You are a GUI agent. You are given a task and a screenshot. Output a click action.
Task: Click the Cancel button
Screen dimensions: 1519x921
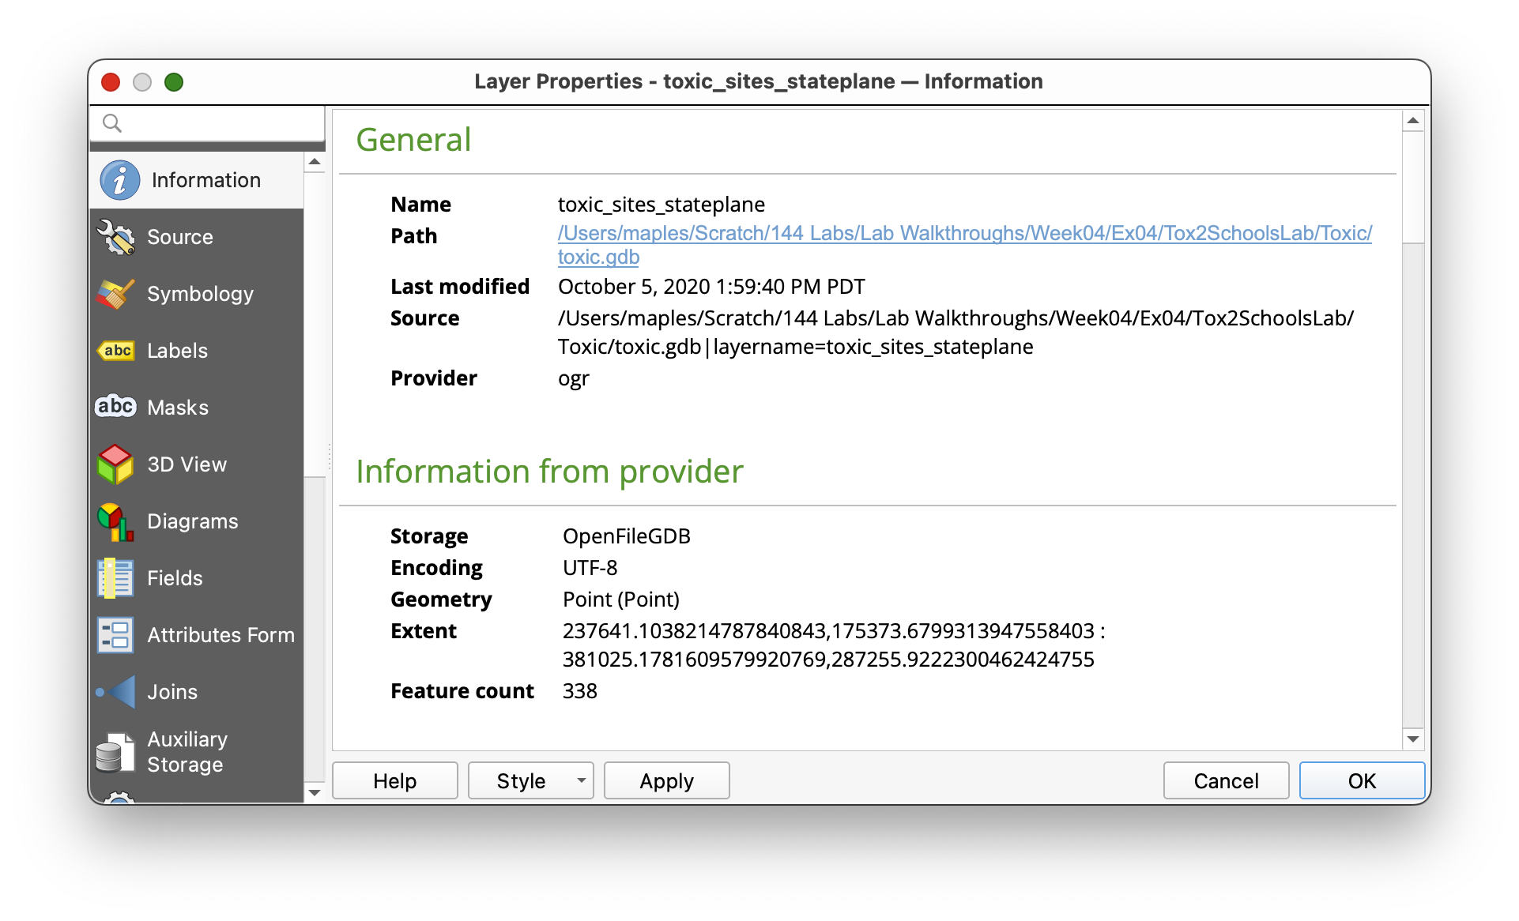(x=1226, y=780)
